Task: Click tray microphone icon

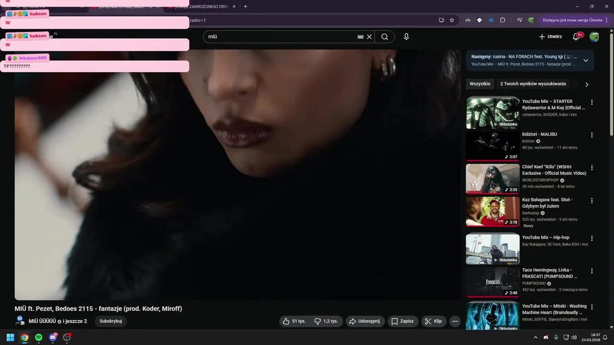Action: point(556,337)
